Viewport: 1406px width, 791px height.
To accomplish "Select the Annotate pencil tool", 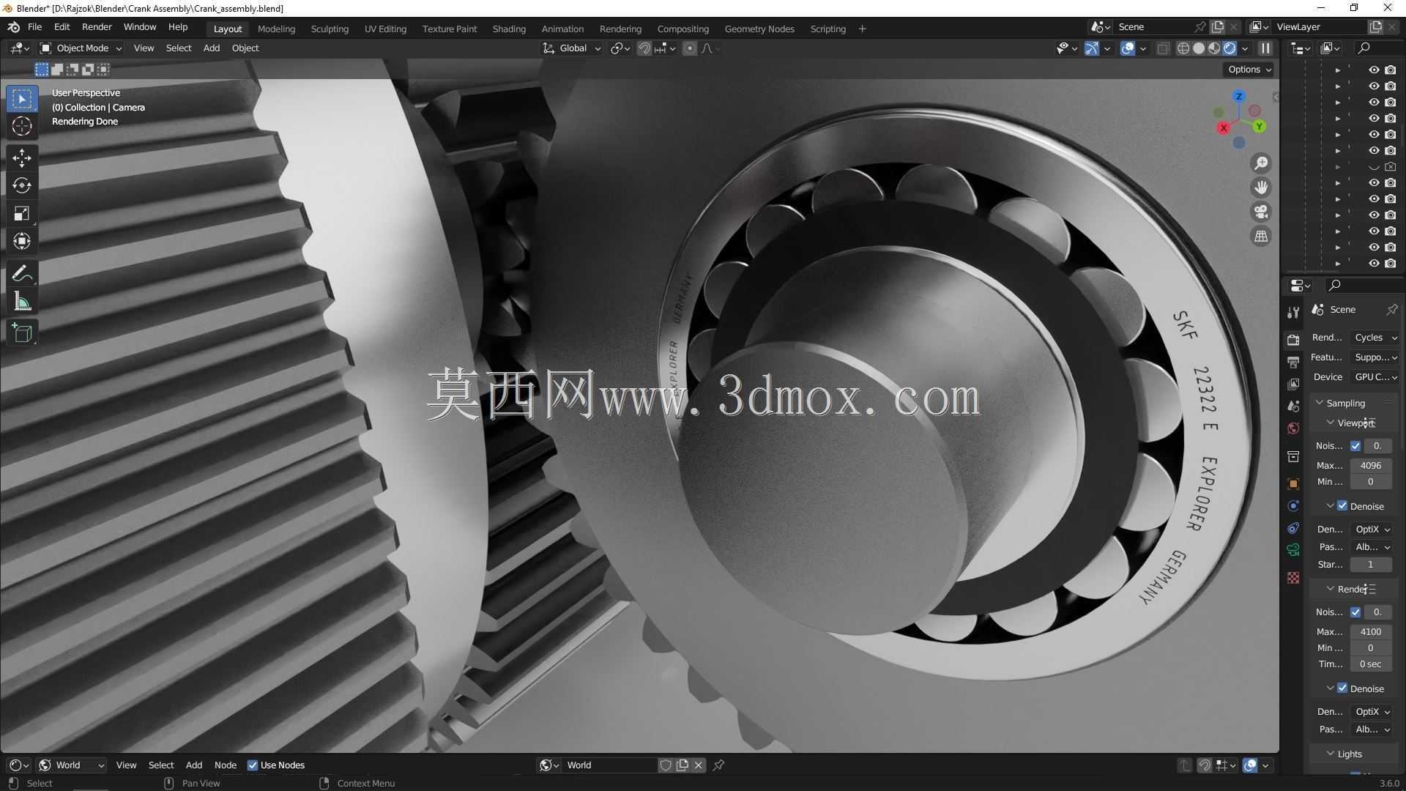I will (22, 274).
